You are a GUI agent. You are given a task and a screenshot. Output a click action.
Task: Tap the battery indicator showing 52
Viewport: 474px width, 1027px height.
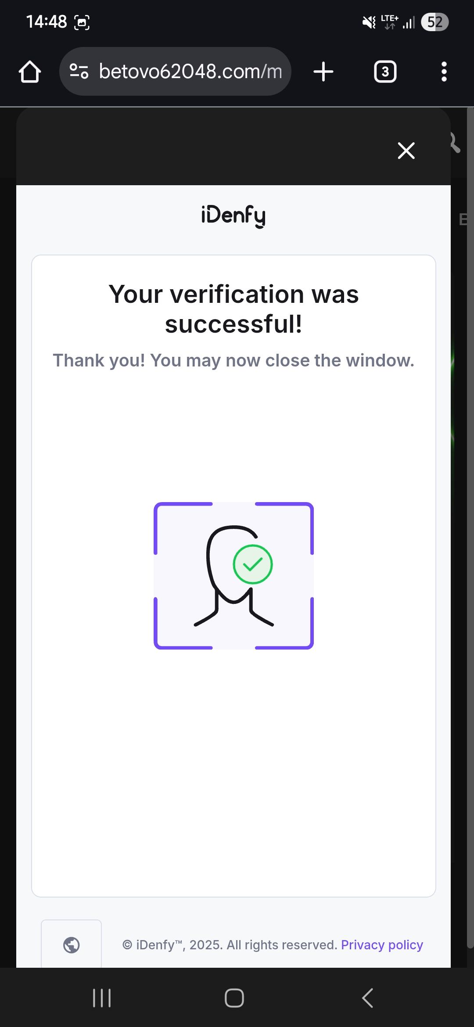tap(435, 22)
